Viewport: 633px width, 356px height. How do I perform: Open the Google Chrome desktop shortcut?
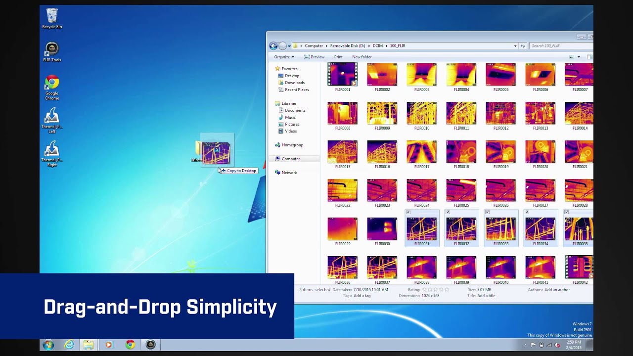pos(52,88)
